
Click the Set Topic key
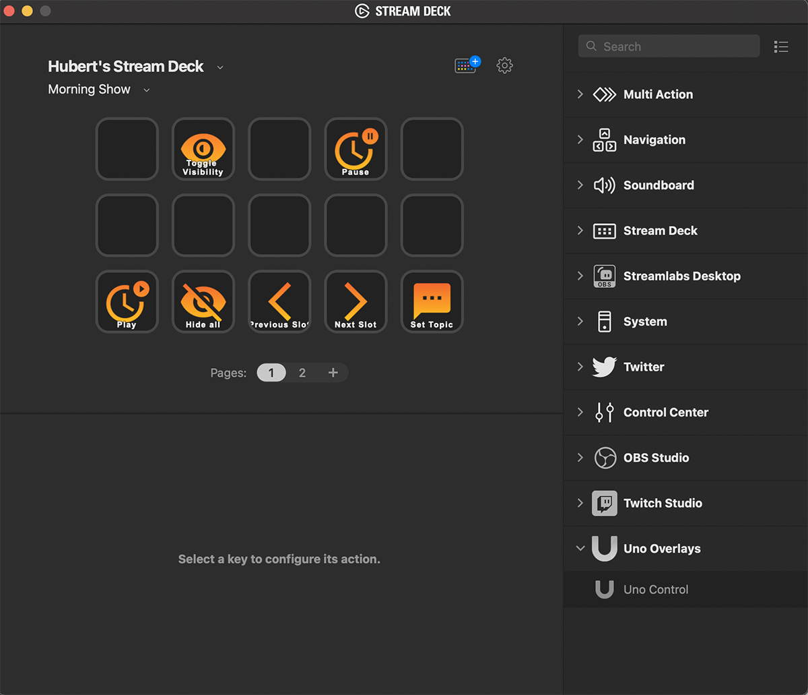pos(432,302)
